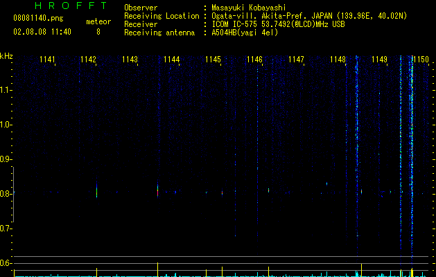This screenshot has width=436, height=277.
Task: Click the HROFFT title text
Action: click(71, 6)
